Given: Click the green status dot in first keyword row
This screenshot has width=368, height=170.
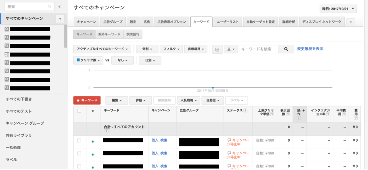Looking at the screenshot, I should click(x=92, y=141).
